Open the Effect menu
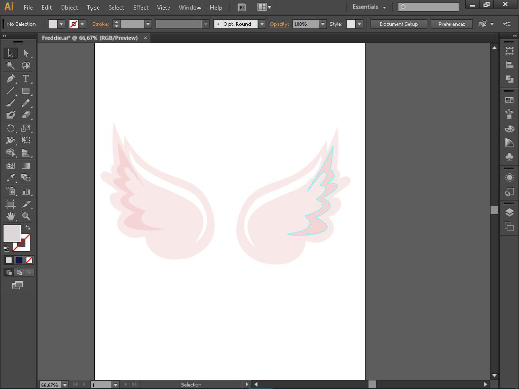This screenshot has width=519, height=389. coord(141,7)
